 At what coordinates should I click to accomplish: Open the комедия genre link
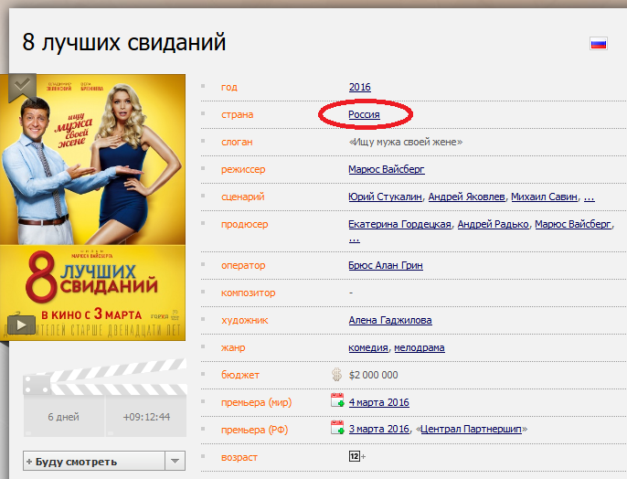point(368,347)
